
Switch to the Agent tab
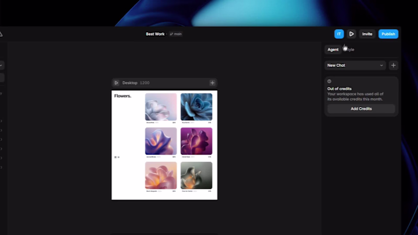(333, 50)
